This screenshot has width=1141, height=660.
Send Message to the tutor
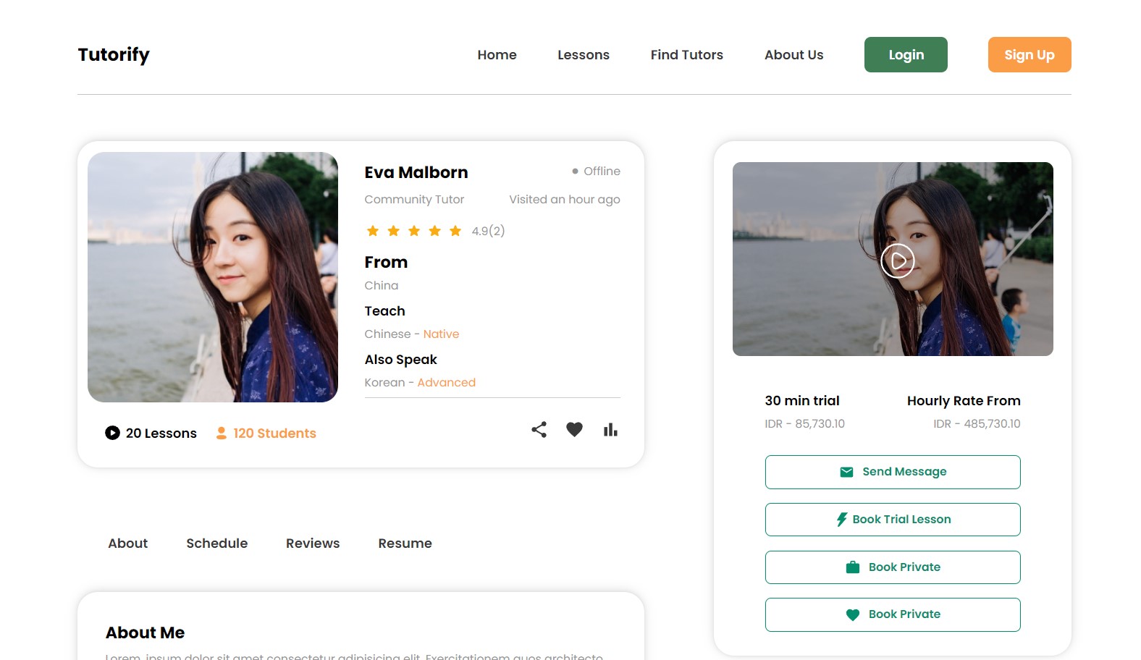(x=893, y=472)
